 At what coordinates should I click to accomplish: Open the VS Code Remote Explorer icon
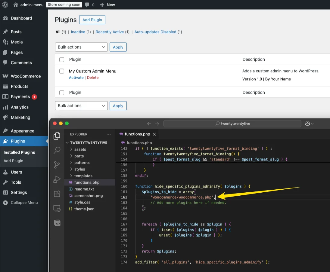tap(57, 208)
